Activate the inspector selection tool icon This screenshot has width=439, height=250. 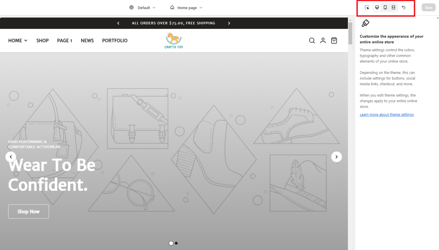(367, 7)
